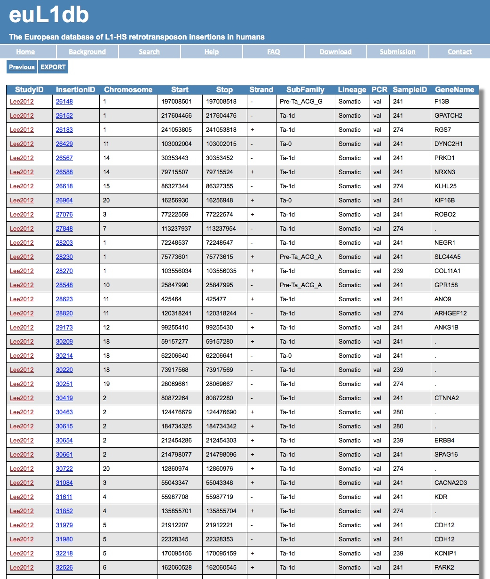Click the SubFamily column header
Image resolution: width=490 pixels, height=579 pixels.
305,89
